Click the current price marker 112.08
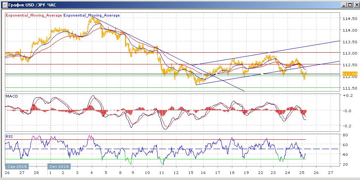The image size is (360, 180). (349, 74)
